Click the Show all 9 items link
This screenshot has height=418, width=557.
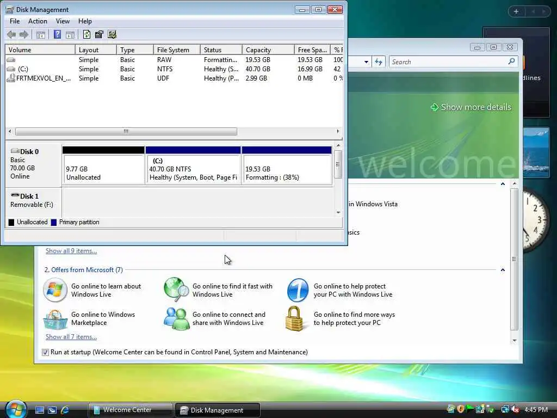point(71,251)
